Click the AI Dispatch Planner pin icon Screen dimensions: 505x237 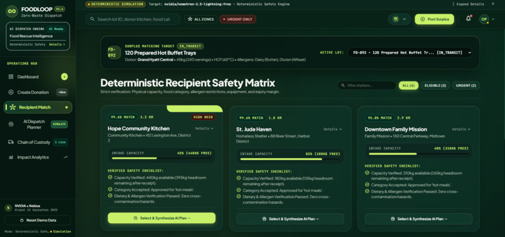[x=11, y=124]
